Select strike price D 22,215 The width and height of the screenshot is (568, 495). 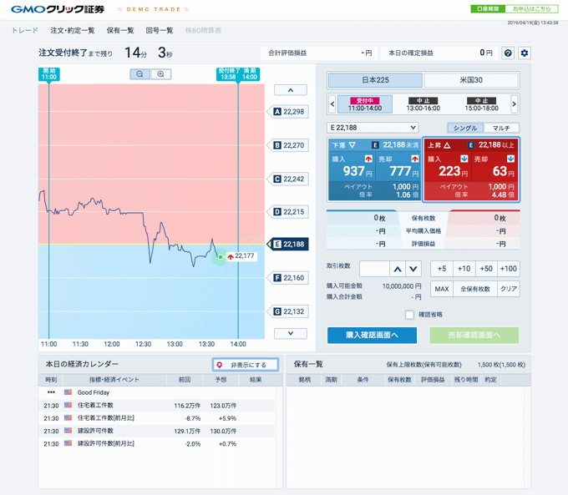pyautogui.click(x=290, y=212)
